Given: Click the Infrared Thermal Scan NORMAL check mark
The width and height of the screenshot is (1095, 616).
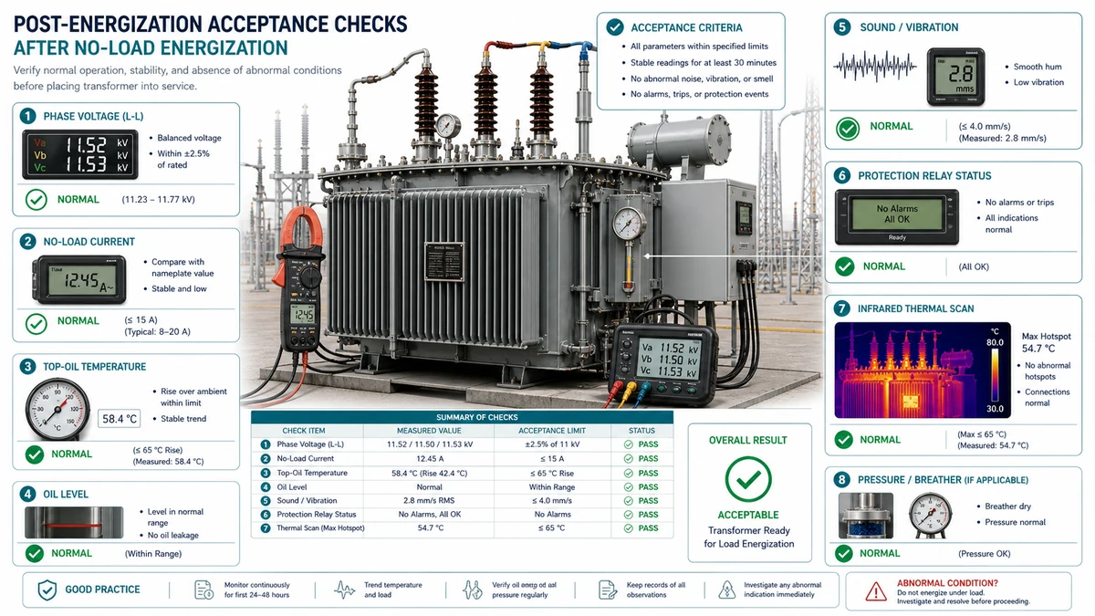Looking at the screenshot, I should click(x=843, y=439).
